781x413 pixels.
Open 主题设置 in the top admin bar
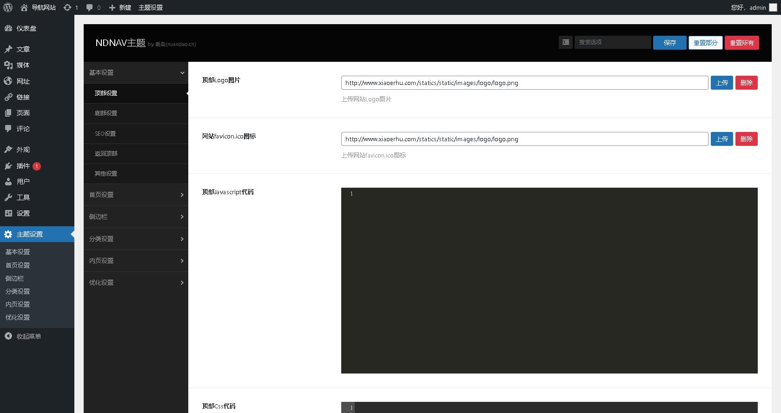pyautogui.click(x=151, y=7)
